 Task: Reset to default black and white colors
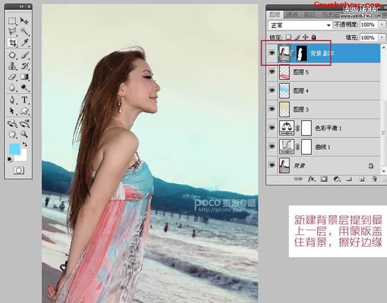[10, 160]
